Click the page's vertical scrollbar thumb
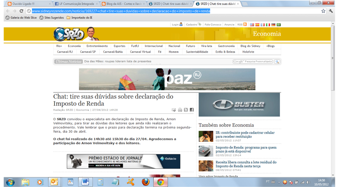 [x=333, y=58]
